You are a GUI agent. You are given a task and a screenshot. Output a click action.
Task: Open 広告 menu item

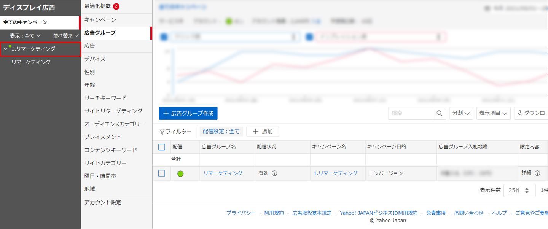90,46
